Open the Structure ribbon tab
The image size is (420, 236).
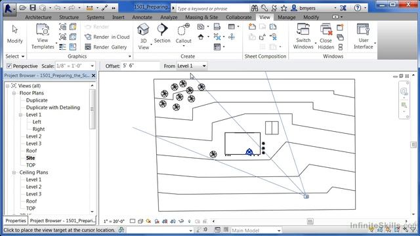(69, 17)
